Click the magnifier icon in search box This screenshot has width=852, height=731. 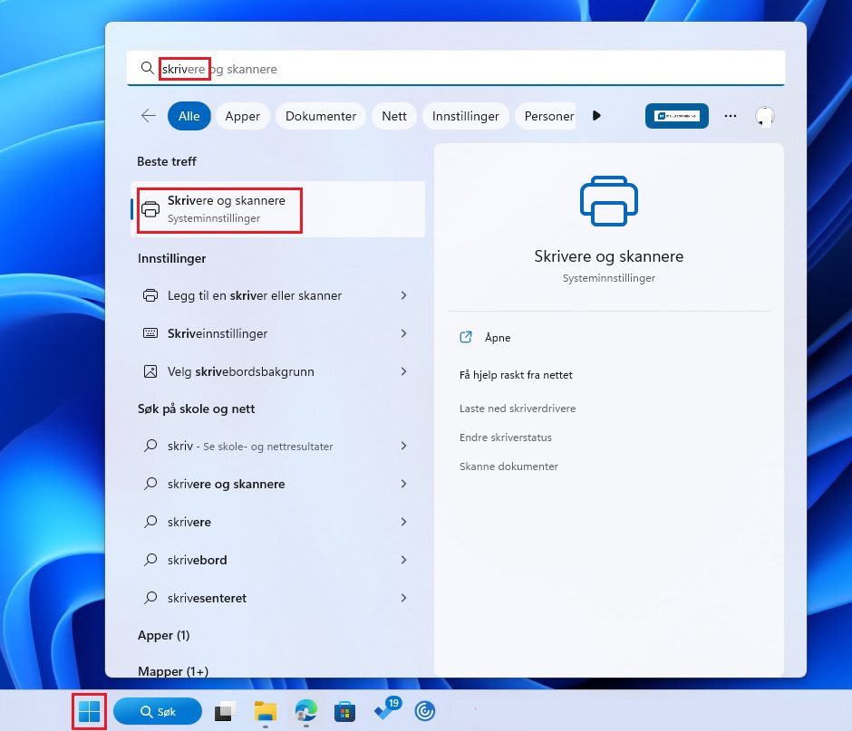(x=147, y=68)
